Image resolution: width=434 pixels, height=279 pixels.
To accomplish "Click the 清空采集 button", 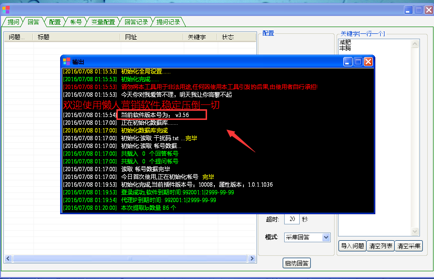I will [409, 246].
